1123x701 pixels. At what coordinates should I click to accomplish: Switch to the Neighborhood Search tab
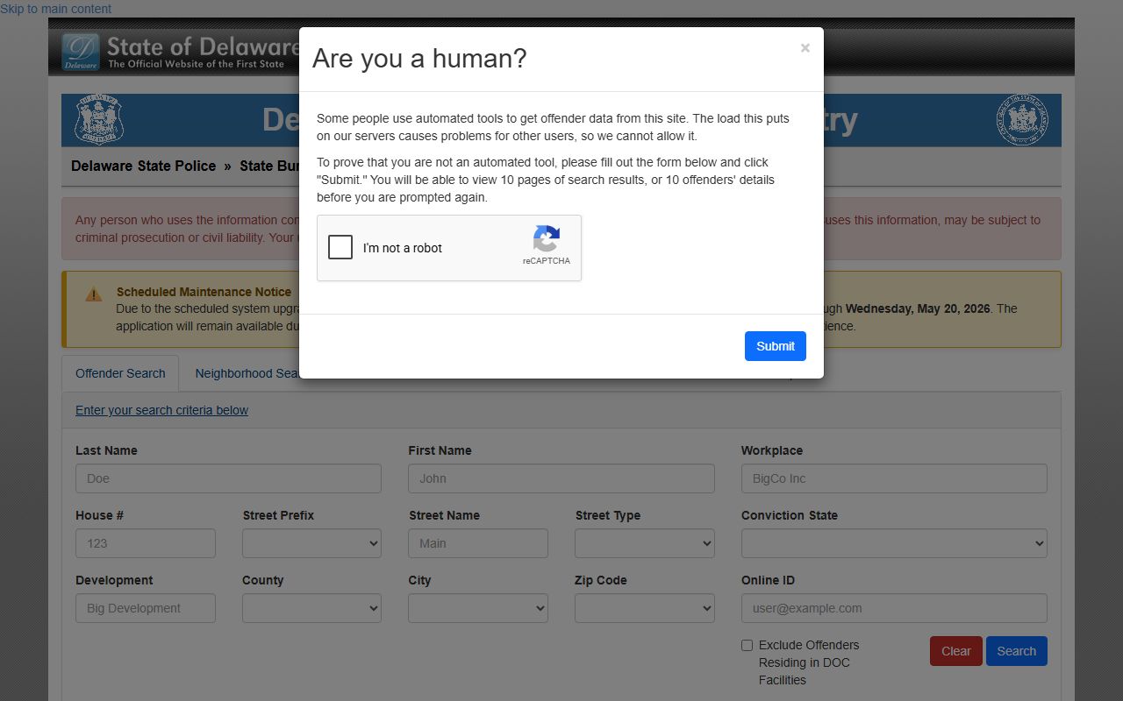(x=247, y=373)
